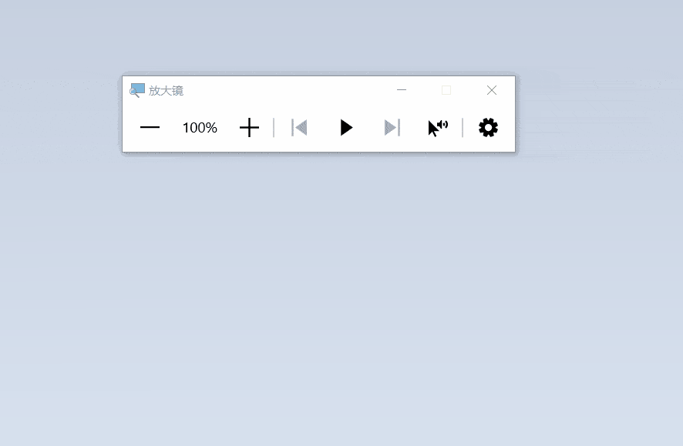Click the empty desktop background below the window
Screen dimensions: 683x446
click(341, 296)
